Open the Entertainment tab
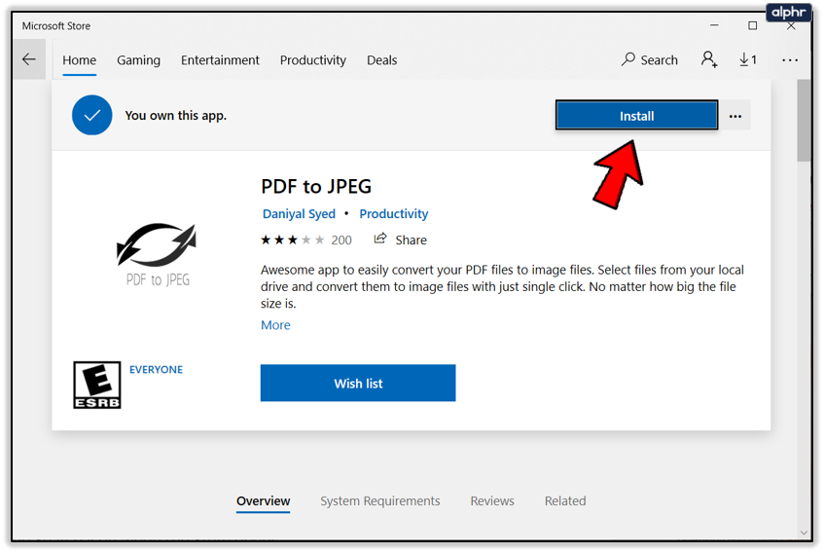824x553 pixels. [x=220, y=60]
